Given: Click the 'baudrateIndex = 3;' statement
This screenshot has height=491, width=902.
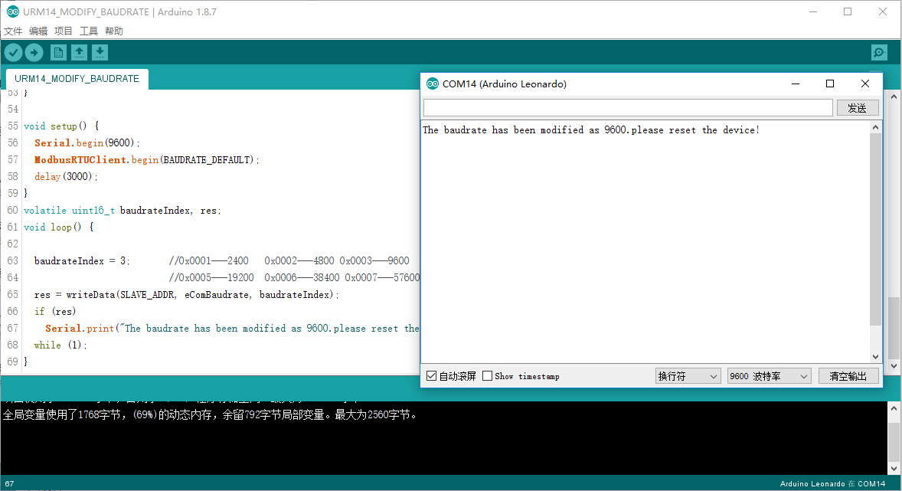Looking at the screenshot, I should coord(82,260).
